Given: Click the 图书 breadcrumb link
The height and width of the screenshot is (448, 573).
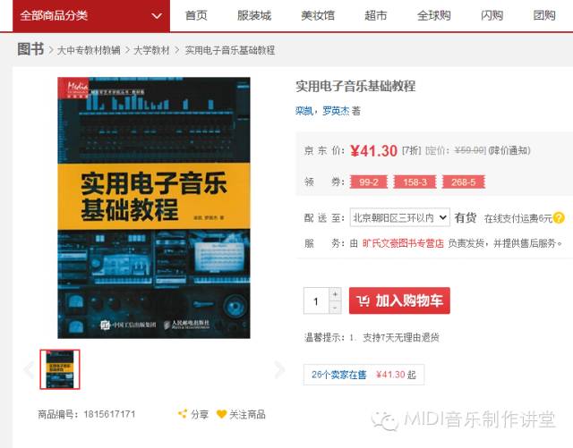Looking at the screenshot, I should (30, 49).
